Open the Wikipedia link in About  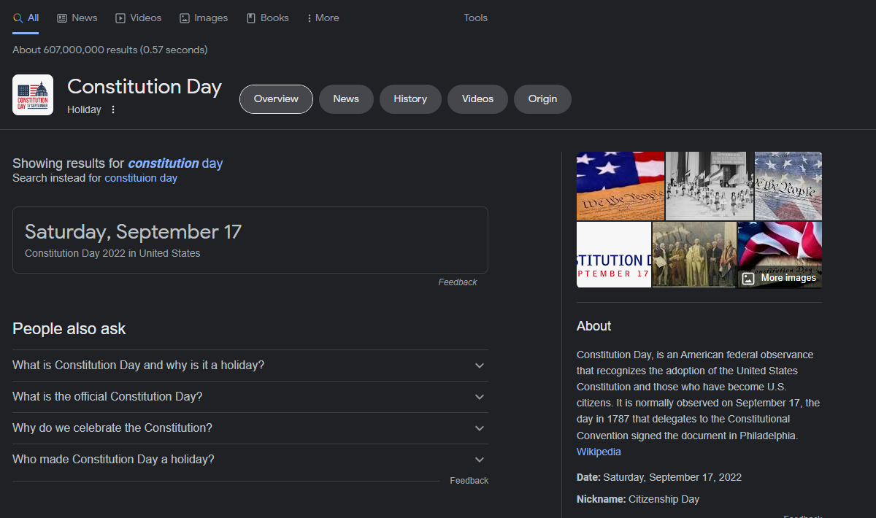pos(599,452)
